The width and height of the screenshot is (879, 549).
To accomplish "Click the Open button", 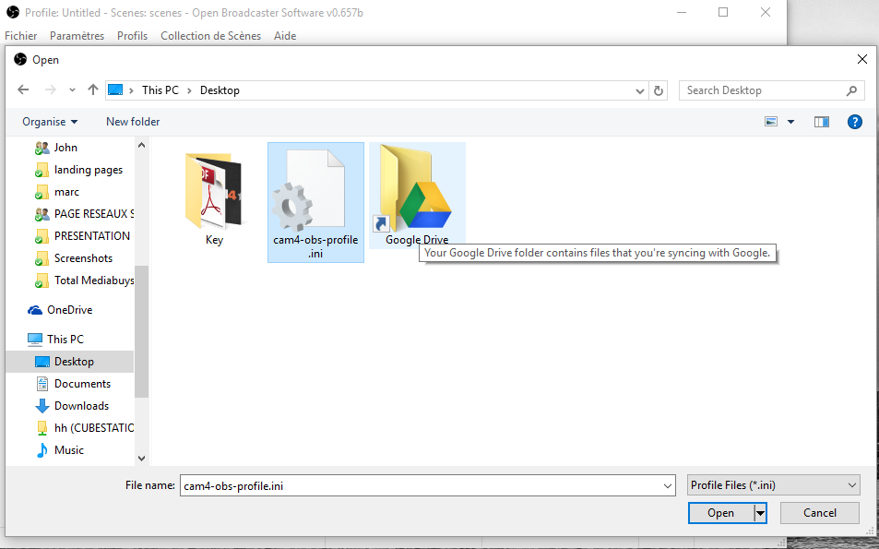I will (720, 513).
